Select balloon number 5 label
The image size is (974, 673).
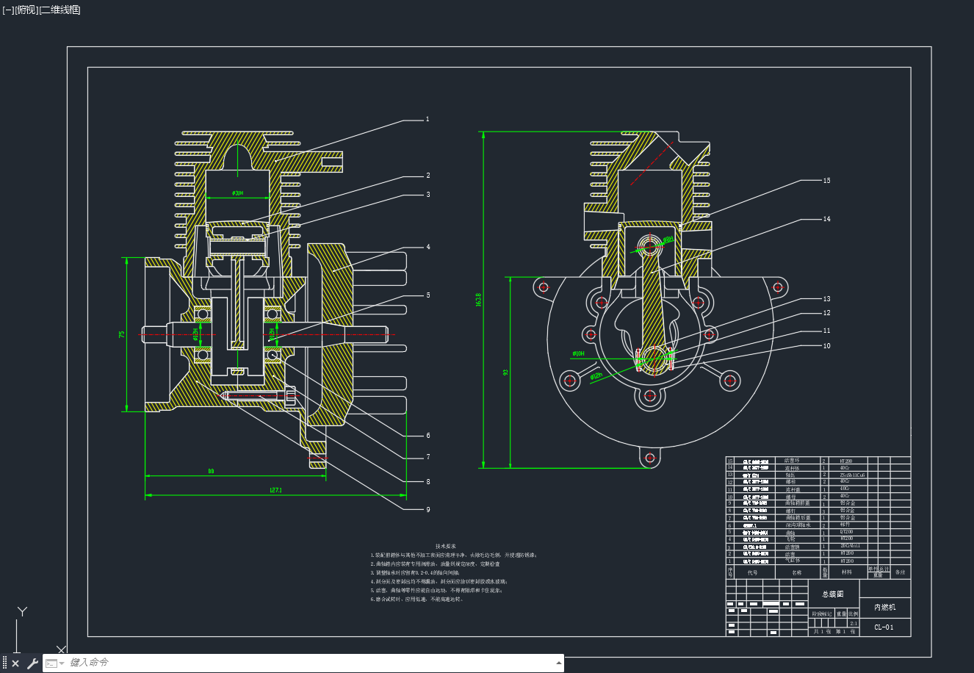pos(428,295)
